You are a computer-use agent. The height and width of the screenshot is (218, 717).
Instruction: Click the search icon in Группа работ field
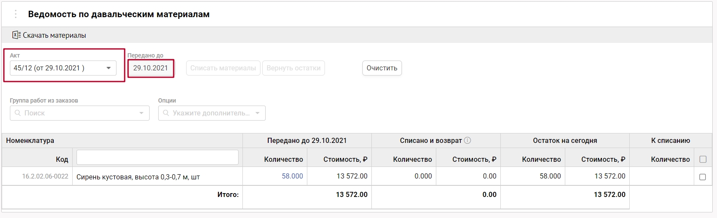(18, 113)
